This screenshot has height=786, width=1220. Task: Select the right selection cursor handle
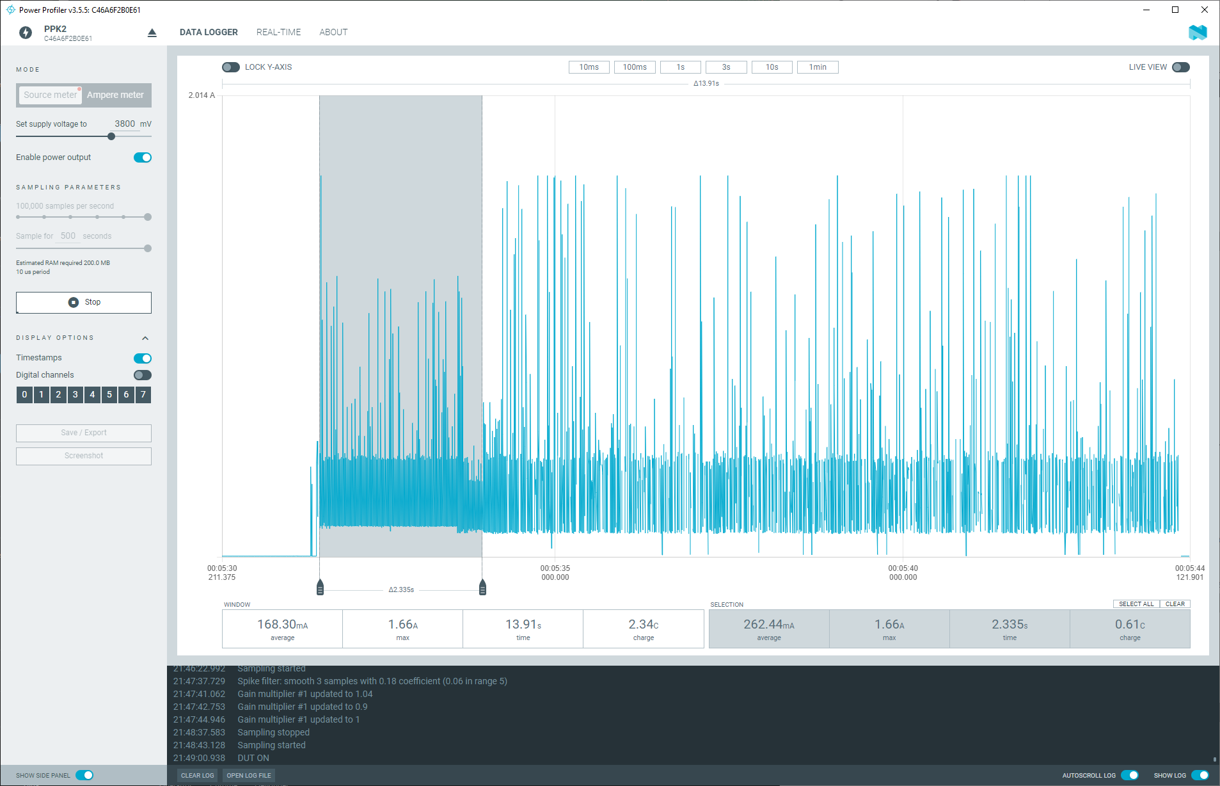click(482, 587)
